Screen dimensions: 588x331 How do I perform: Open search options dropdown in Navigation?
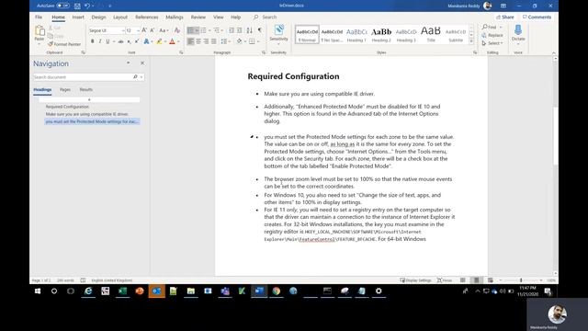coord(141,77)
